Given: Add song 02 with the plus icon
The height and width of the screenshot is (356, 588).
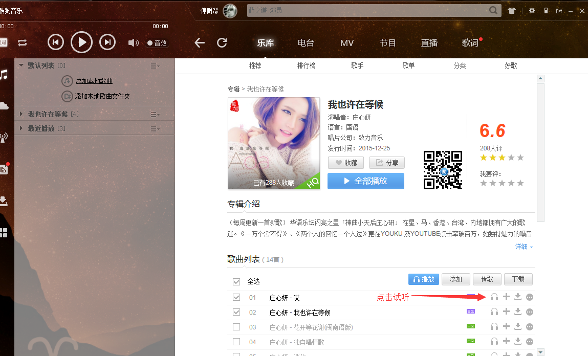Looking at the screenshot, I should click(x=506, y=311).
